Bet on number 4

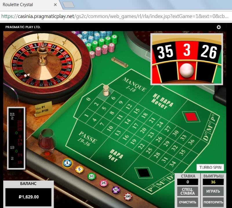(94, 120)
